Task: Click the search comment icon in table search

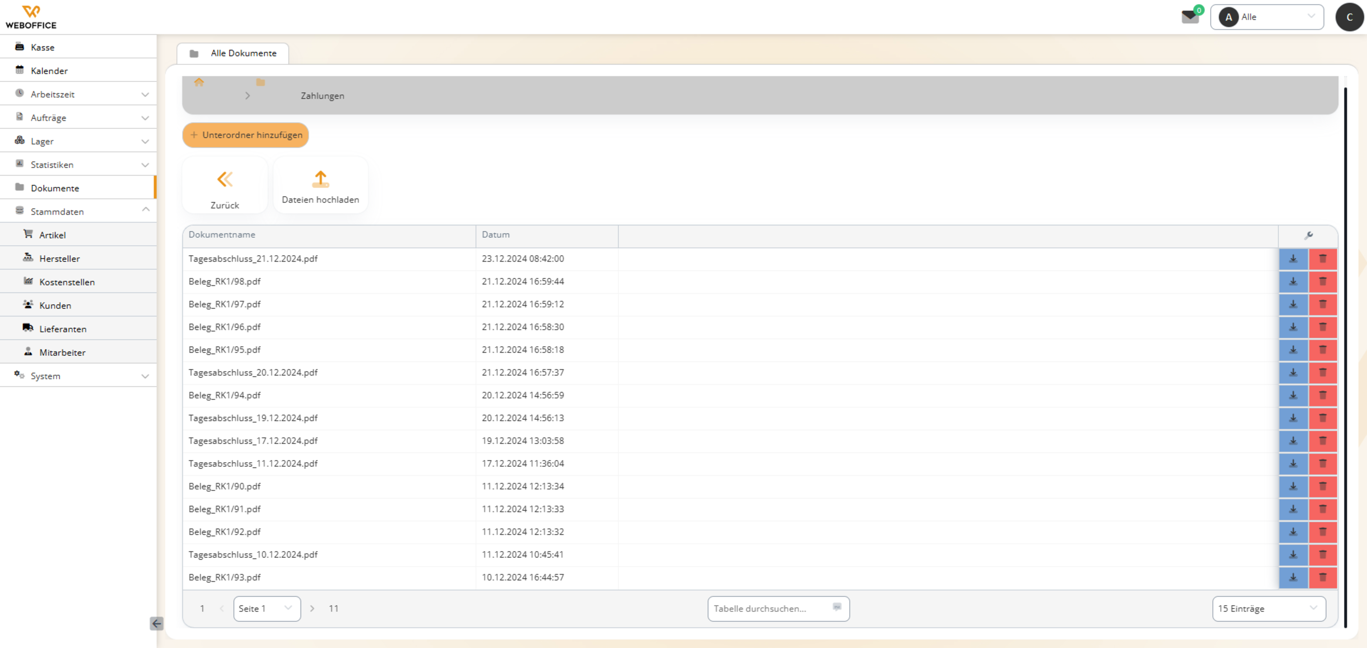Action: pyautogui.click(x=837, y=607)
